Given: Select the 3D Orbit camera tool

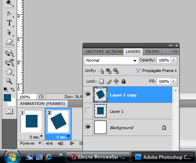Looking at the screenshot, I should coord(9,63).
